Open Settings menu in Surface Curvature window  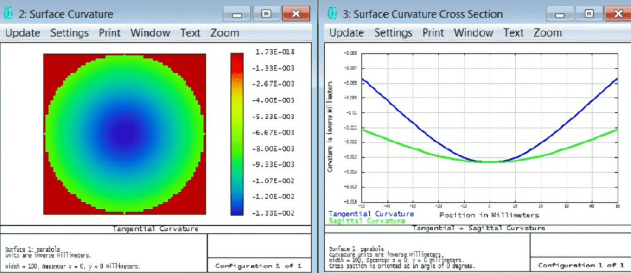69,33
